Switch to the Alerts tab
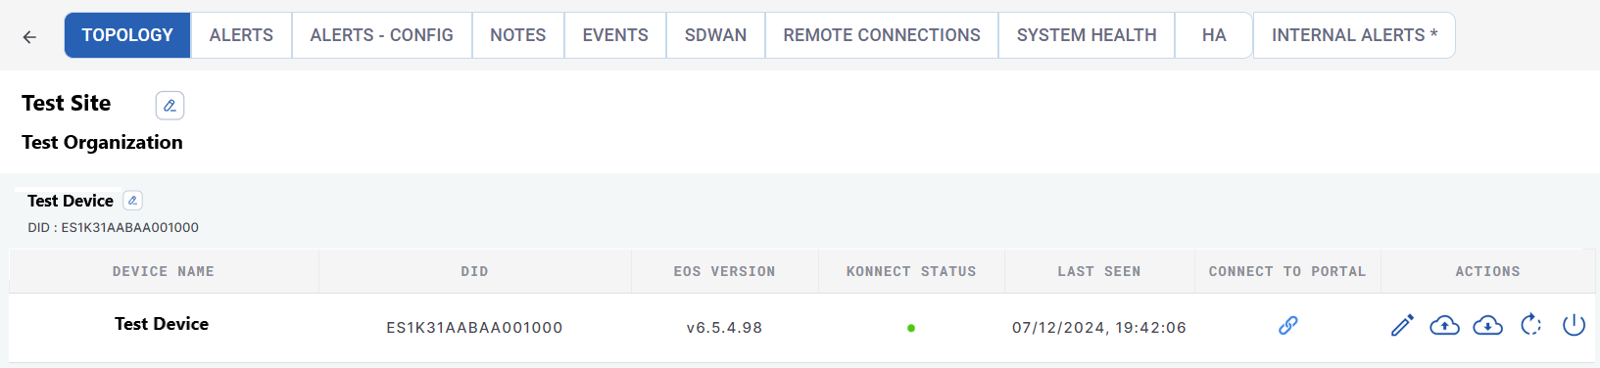This screenshot has height=368, width=1600. (241, 35)
